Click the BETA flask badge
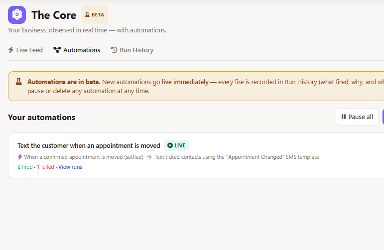384x250 pixels. [95, 15]
